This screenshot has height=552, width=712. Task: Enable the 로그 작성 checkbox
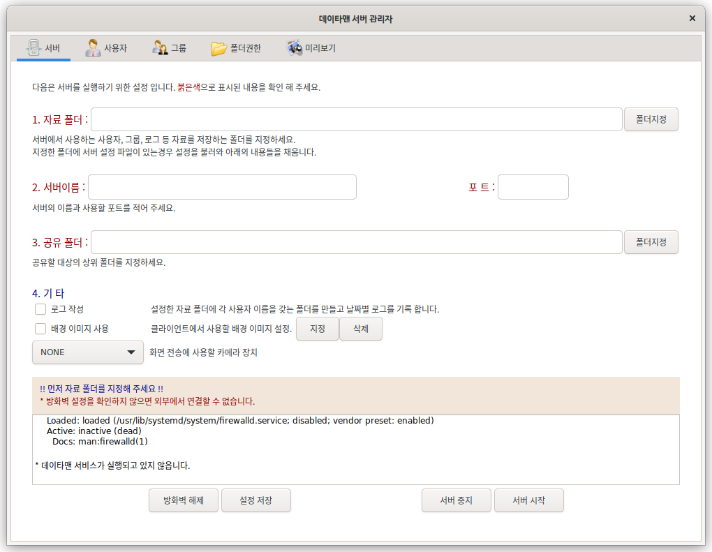40,309
